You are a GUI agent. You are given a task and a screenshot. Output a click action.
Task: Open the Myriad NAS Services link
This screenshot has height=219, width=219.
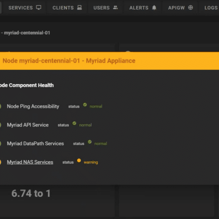tap(30, 162)
